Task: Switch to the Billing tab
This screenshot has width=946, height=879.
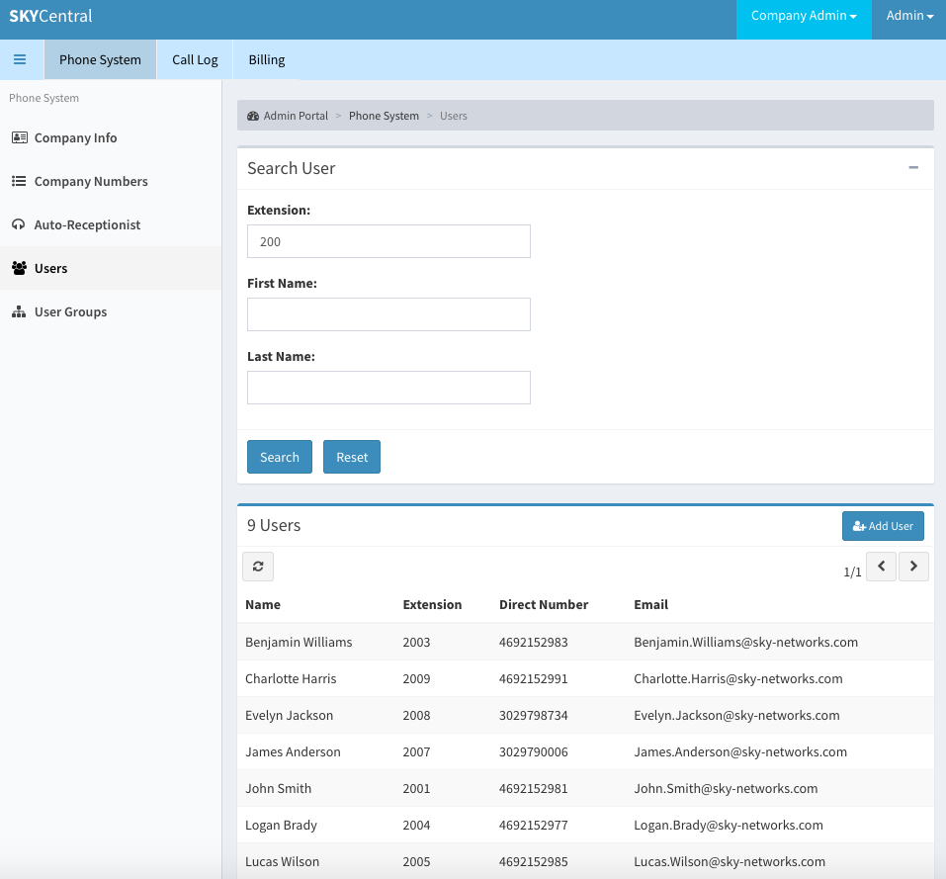Action: (x=267, y=59)
